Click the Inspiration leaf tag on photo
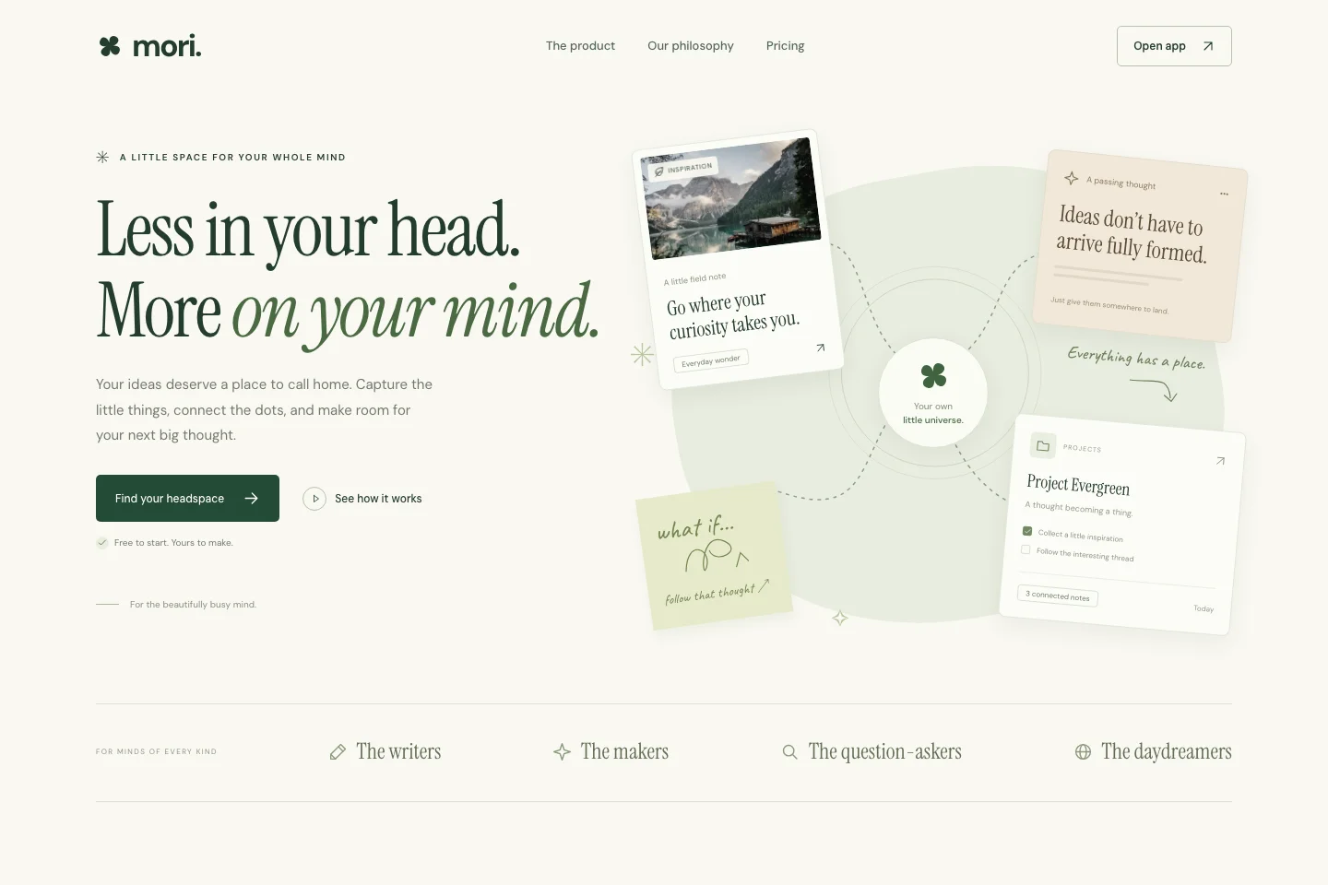This screenshot has width=1328, height=885. [683, 170]
